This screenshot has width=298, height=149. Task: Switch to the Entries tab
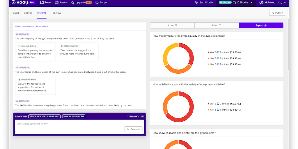[x=28, y=13]
